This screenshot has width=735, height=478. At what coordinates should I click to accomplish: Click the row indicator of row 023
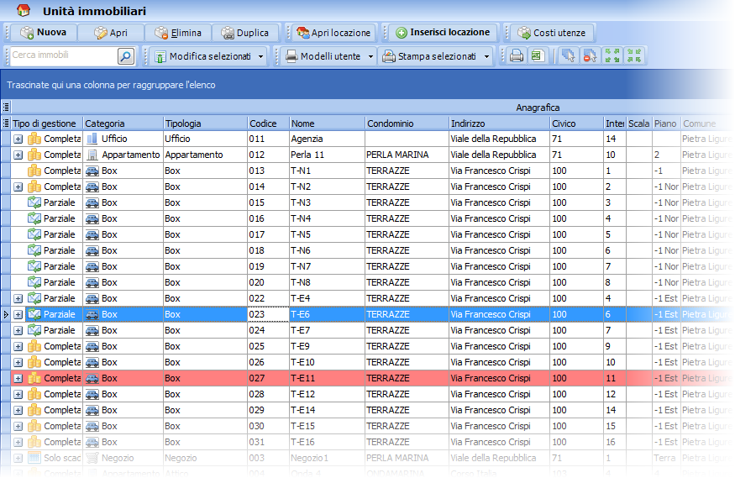[x=6, y=314]
